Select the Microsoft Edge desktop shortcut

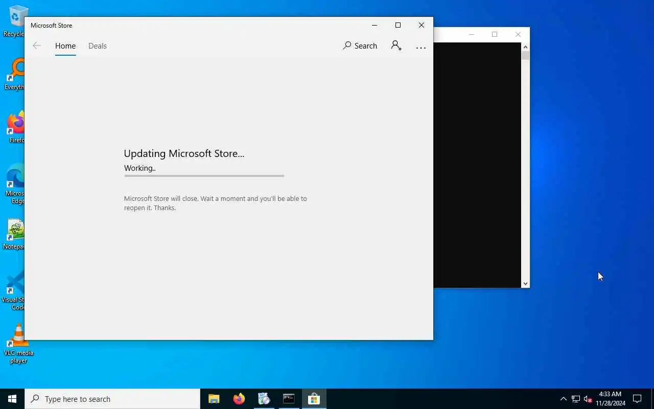pos(16,184)
